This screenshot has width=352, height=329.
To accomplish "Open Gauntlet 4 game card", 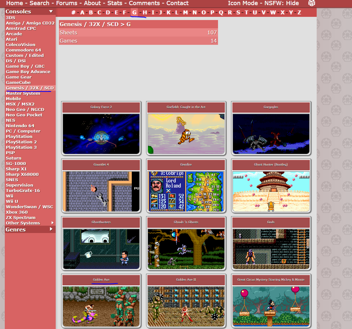I will [101, 186].
